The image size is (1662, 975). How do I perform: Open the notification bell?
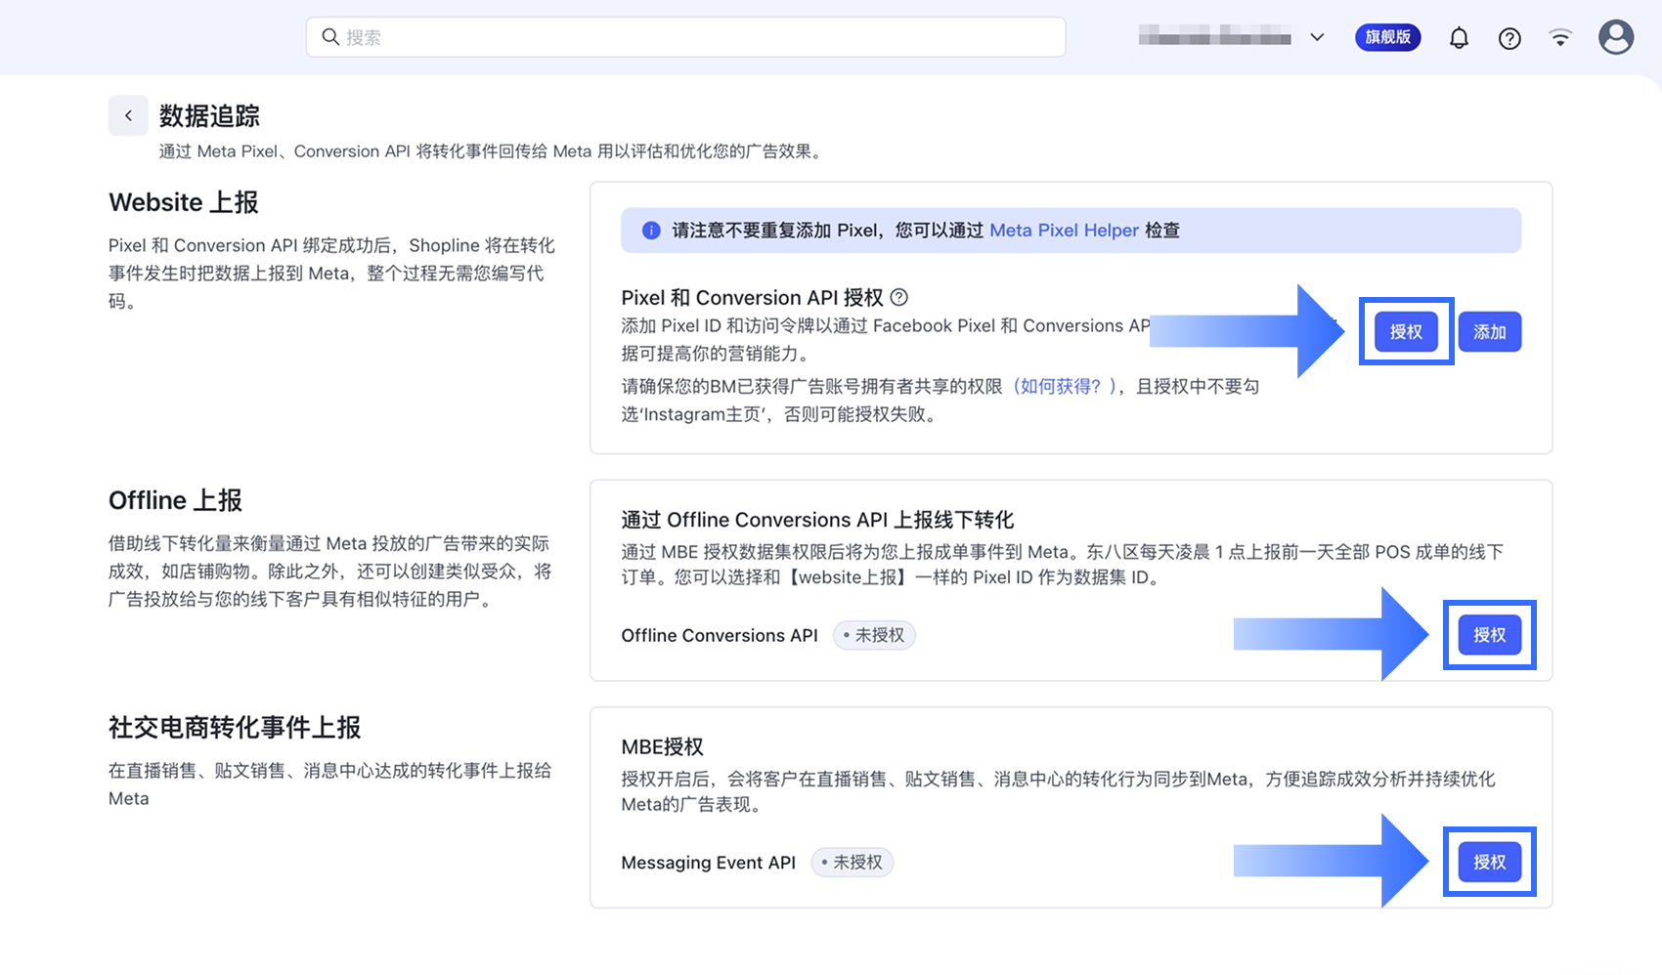click(x=1459, y=38)
